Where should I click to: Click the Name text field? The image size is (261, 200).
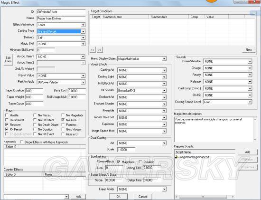click(x=61, y=19)
